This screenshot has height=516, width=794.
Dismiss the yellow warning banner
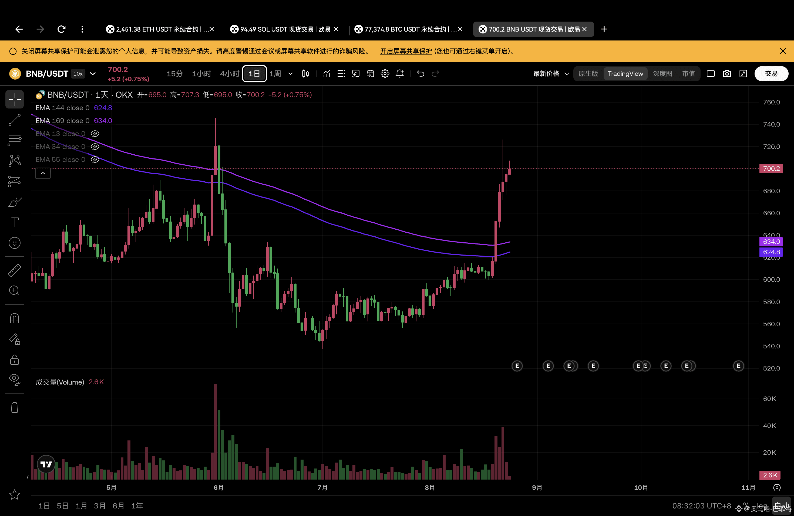click(783, 51)
